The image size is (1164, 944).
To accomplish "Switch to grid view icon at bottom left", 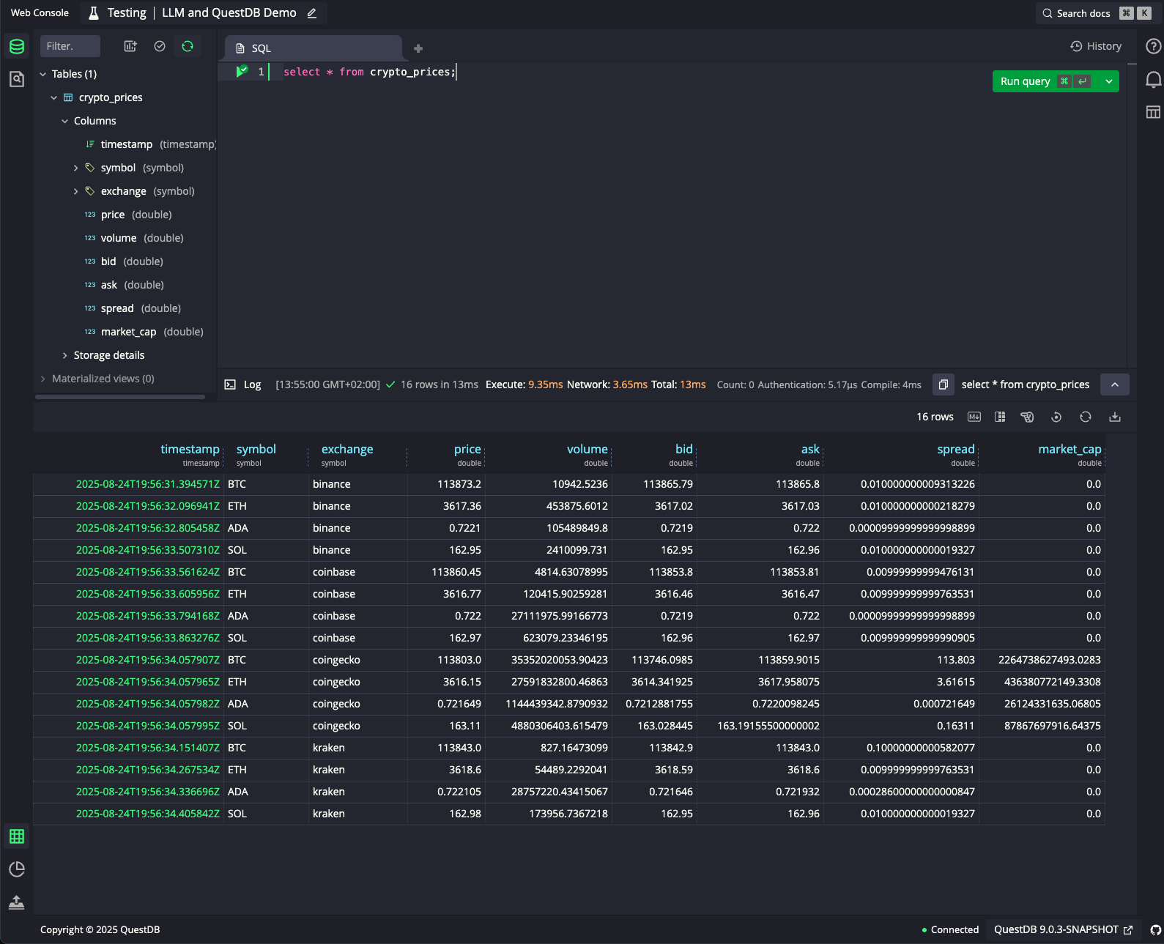I will pyautogui.click(x=16, y=836).
